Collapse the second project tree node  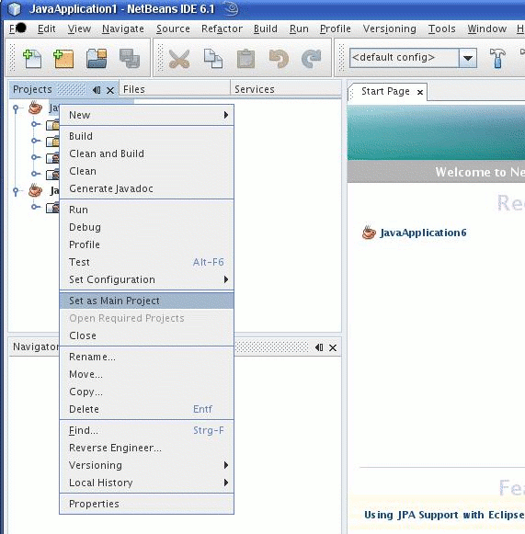[16, 191]
